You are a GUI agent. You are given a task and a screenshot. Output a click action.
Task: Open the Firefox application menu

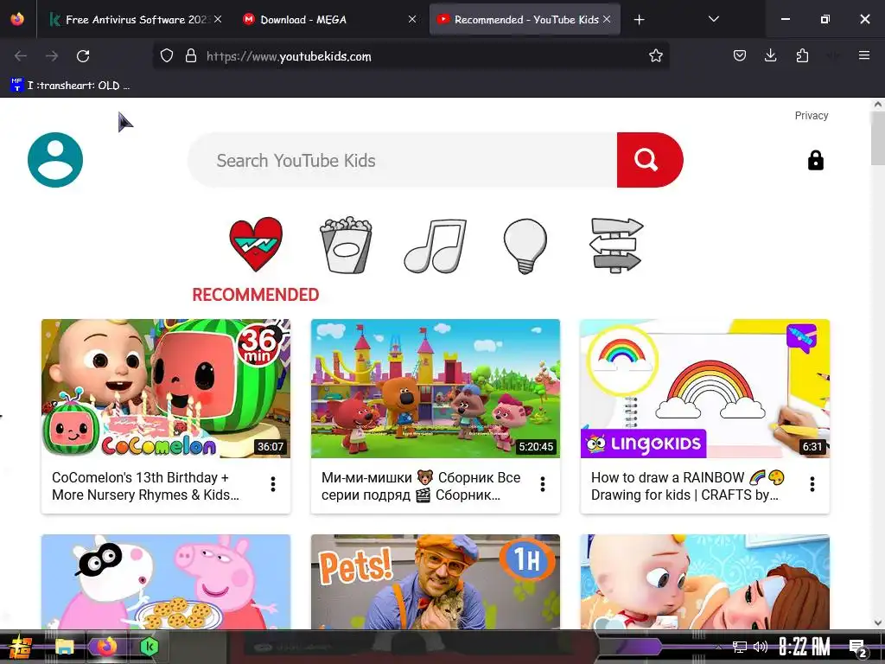(x=864, y=56)
